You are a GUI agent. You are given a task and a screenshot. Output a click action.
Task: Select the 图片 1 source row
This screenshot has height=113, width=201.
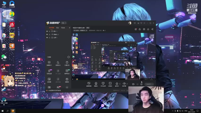pos(58,31)
